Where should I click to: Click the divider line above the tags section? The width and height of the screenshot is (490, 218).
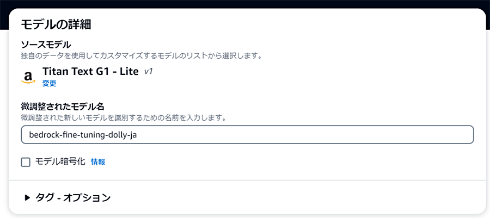(247, 180)
